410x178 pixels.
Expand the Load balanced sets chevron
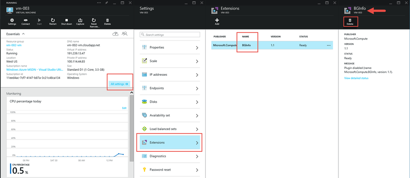(x=197, y=129)
